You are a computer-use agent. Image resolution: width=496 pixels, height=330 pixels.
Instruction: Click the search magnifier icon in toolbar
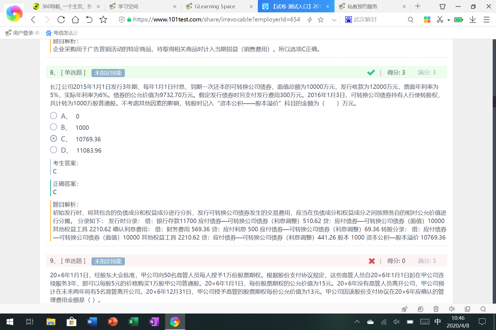pyautogui.click(x=411, y=20)
